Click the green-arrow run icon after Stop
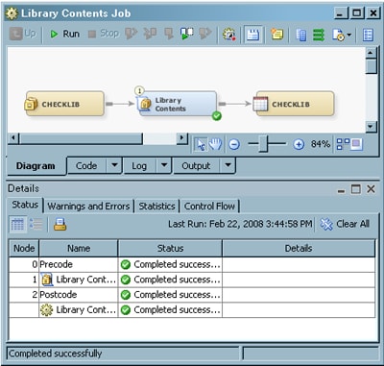The image size is (384, 366). 186,34
